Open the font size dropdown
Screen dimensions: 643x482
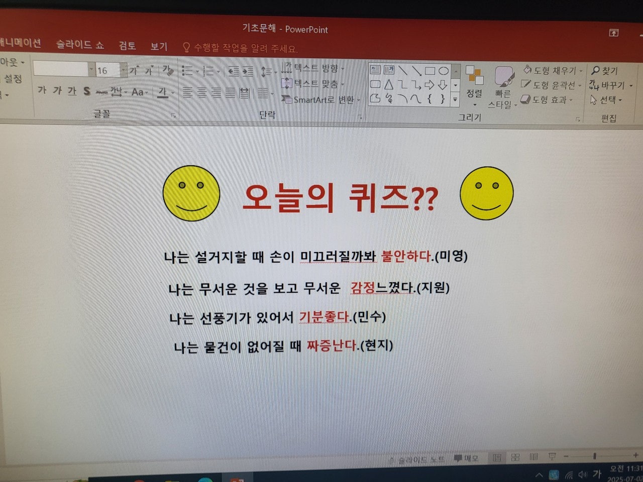tap(124, 70)
